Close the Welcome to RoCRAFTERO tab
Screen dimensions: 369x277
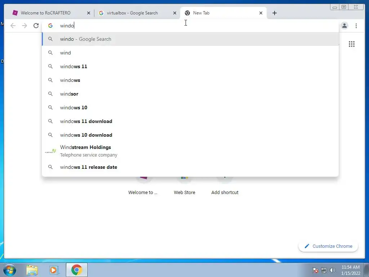click(89, 13)
